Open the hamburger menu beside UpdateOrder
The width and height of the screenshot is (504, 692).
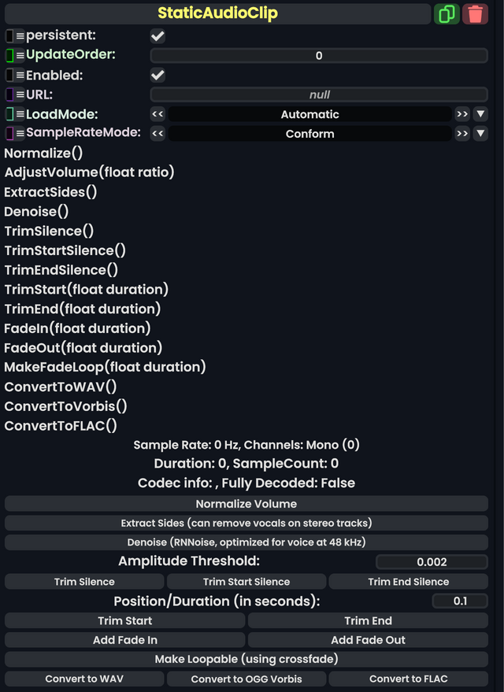tap(19, 55)
